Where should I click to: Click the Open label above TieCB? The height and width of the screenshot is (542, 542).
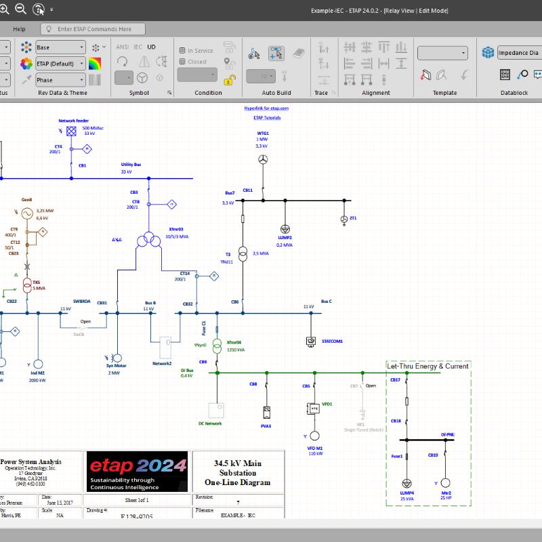[85, 321]
